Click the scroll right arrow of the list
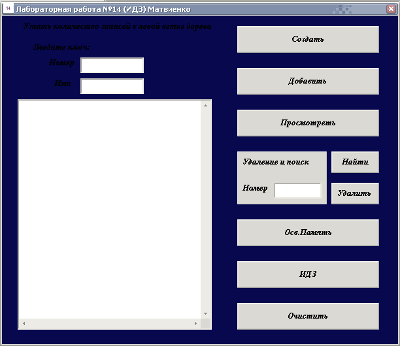 coord(195,323)
